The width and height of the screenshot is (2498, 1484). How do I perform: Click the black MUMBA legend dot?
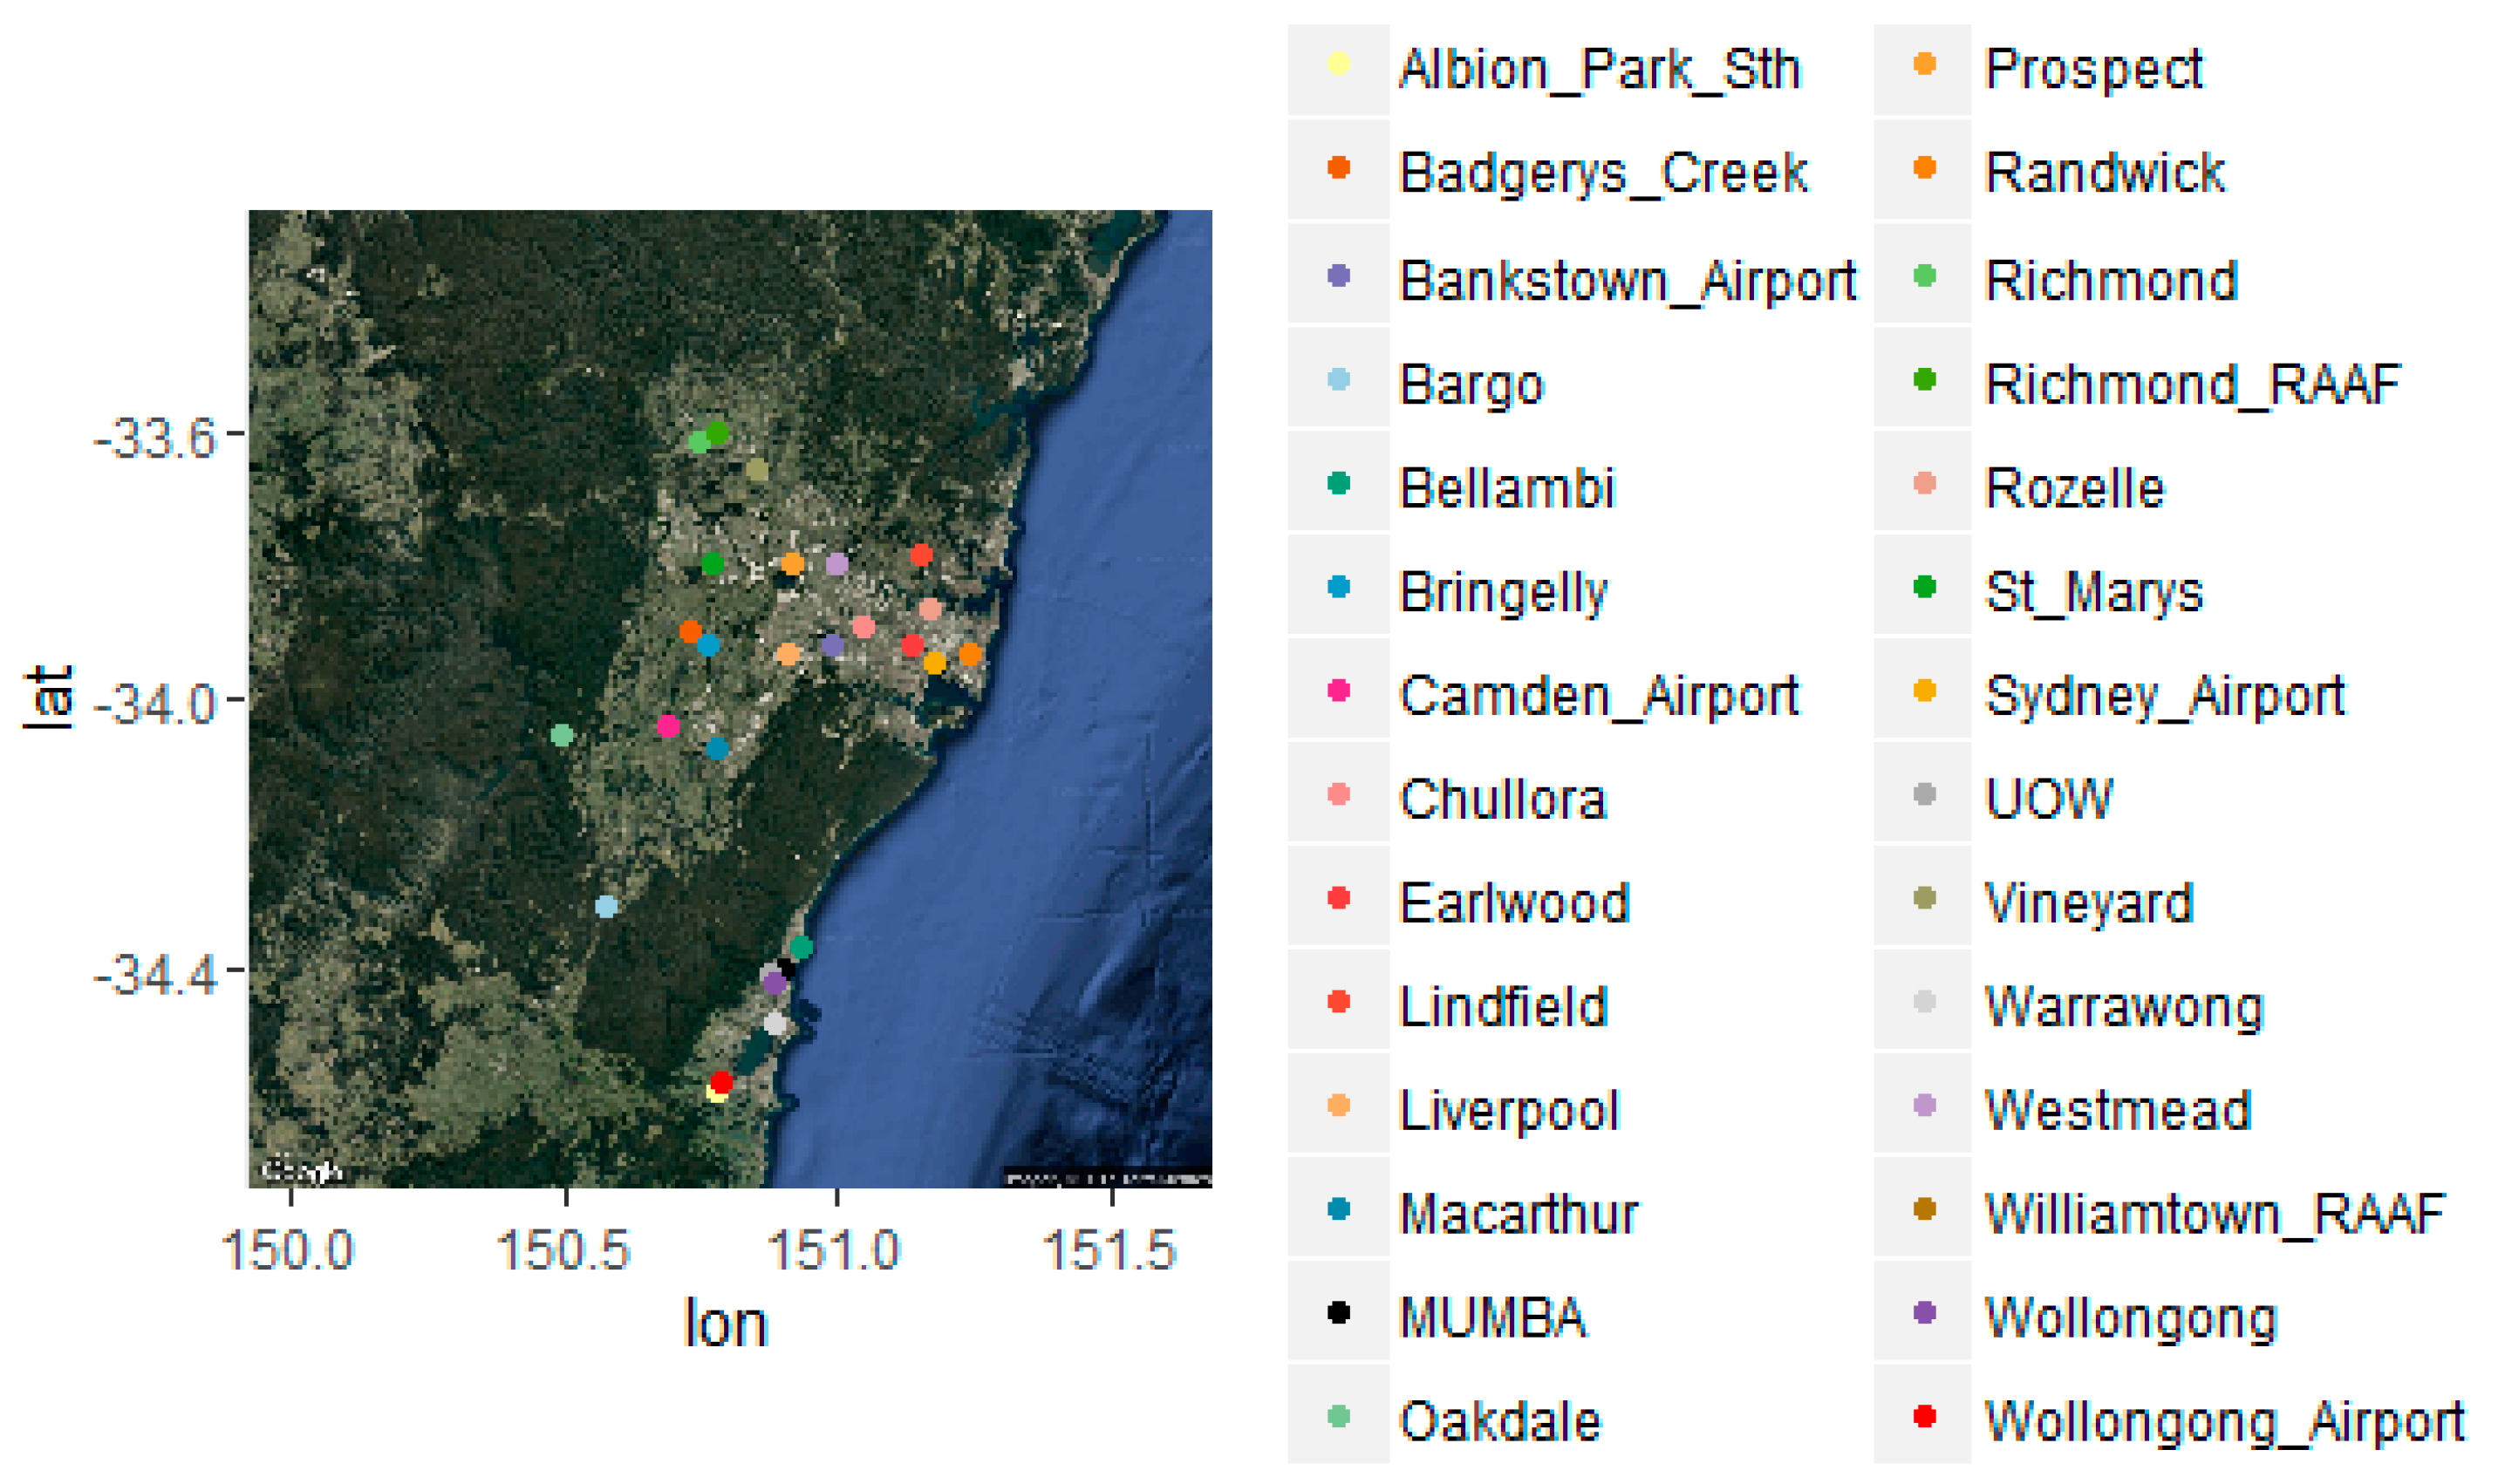(1338, 1313)
